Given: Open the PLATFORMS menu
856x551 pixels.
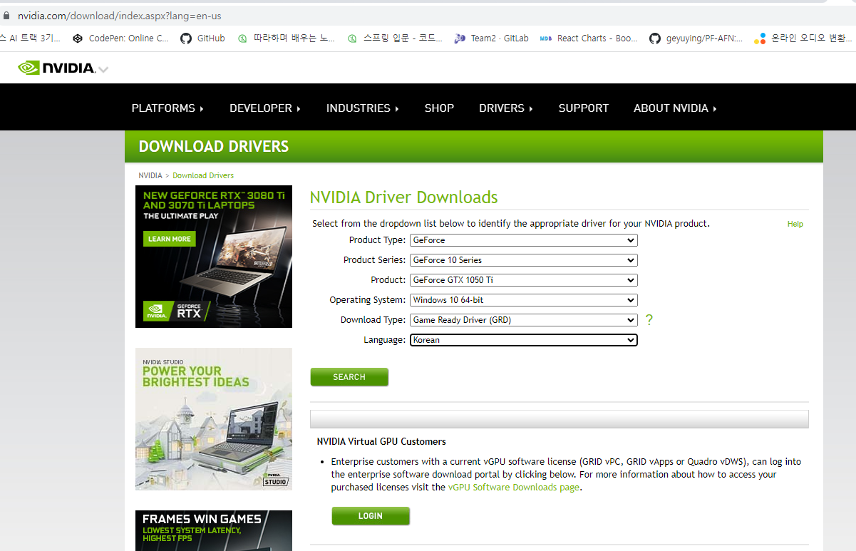Looking at the screenshot, I should click(x=167, y=108).
